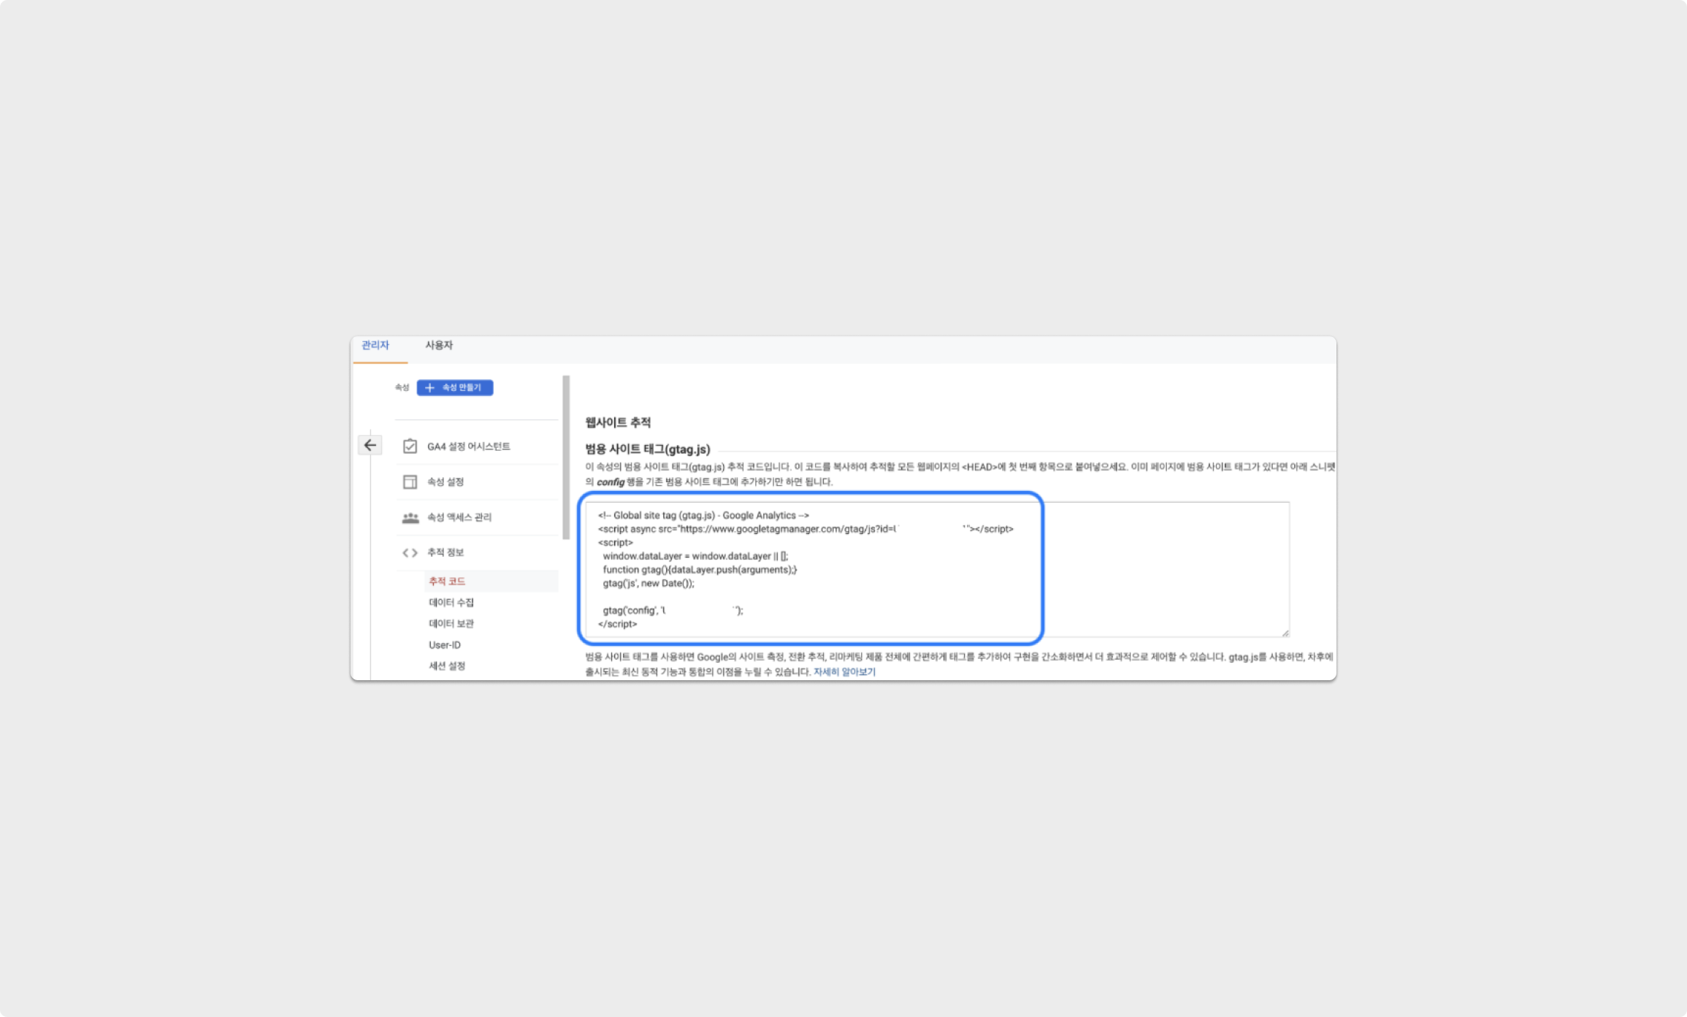
Task: Click the plus icon in 속성 만들기
Action: [x=429, y=388]
